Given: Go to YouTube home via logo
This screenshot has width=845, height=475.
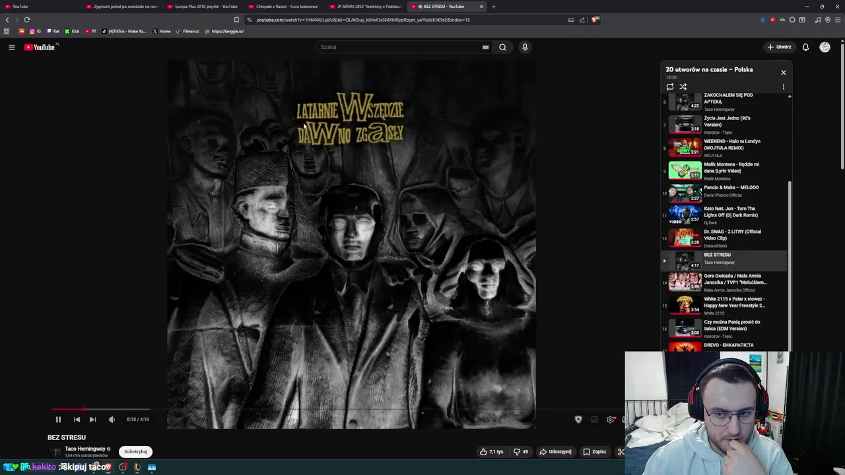Looking at the screenshot, I should (40, 47).
